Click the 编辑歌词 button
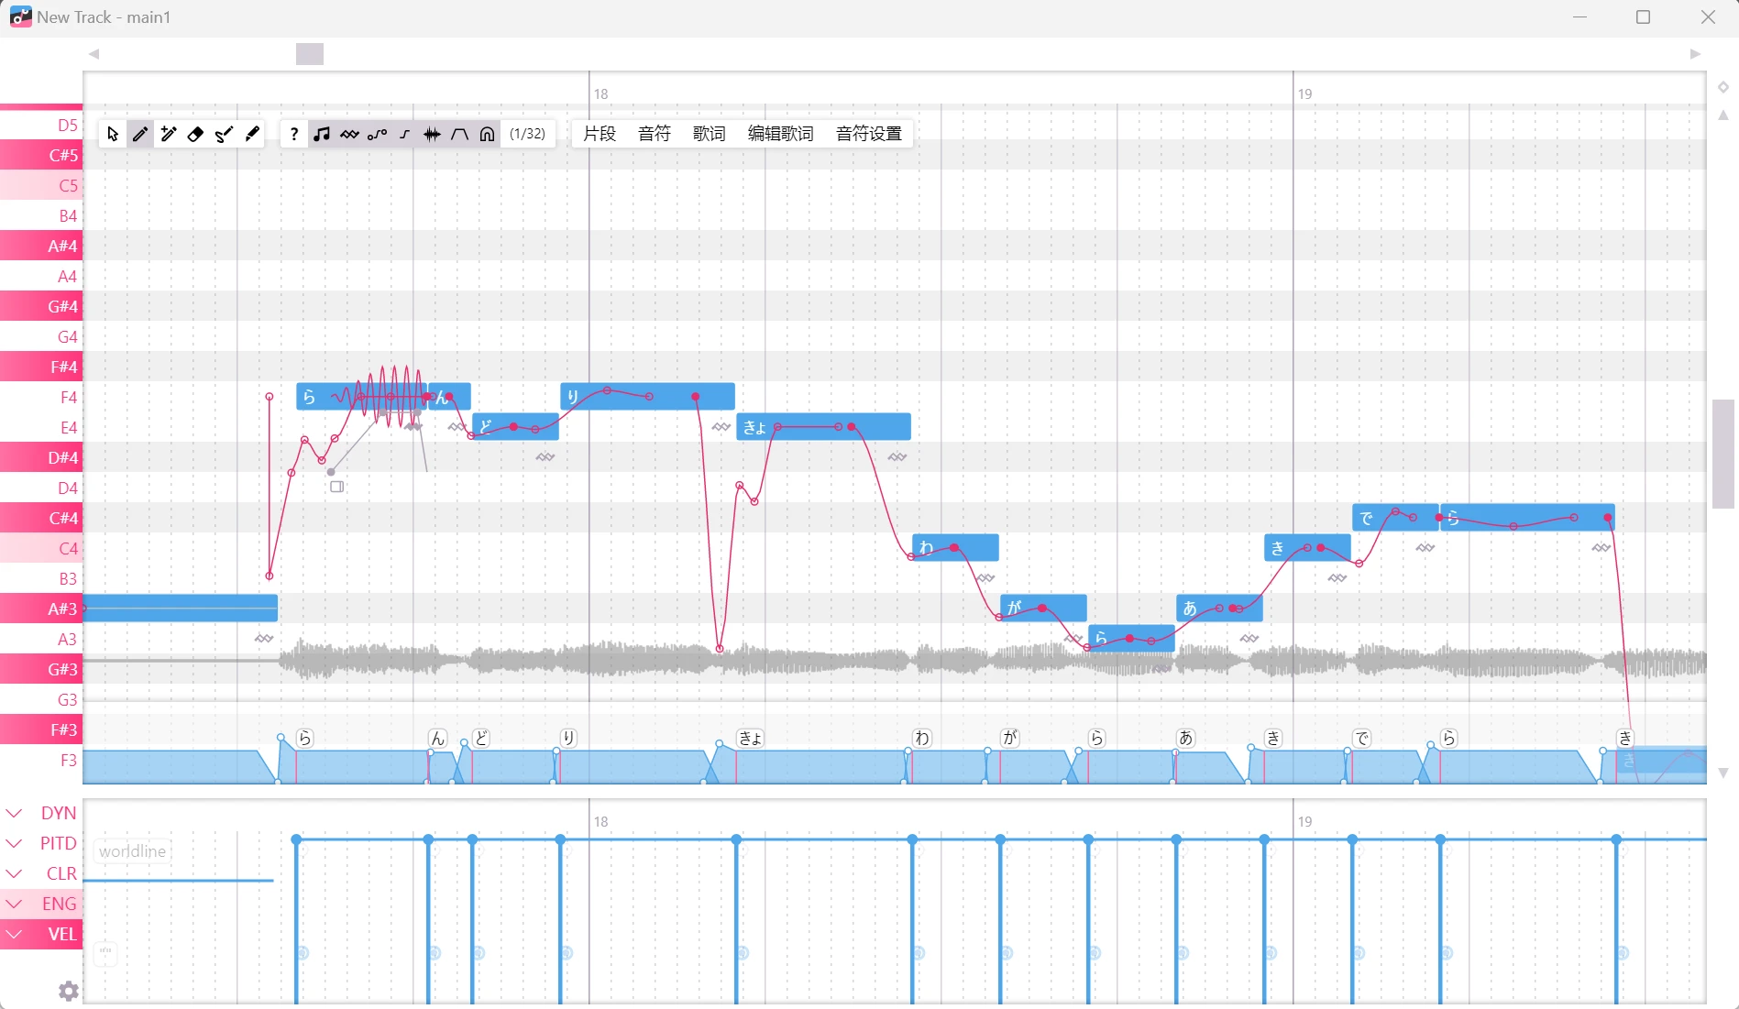1739x1009 pixels. (780, 134)
